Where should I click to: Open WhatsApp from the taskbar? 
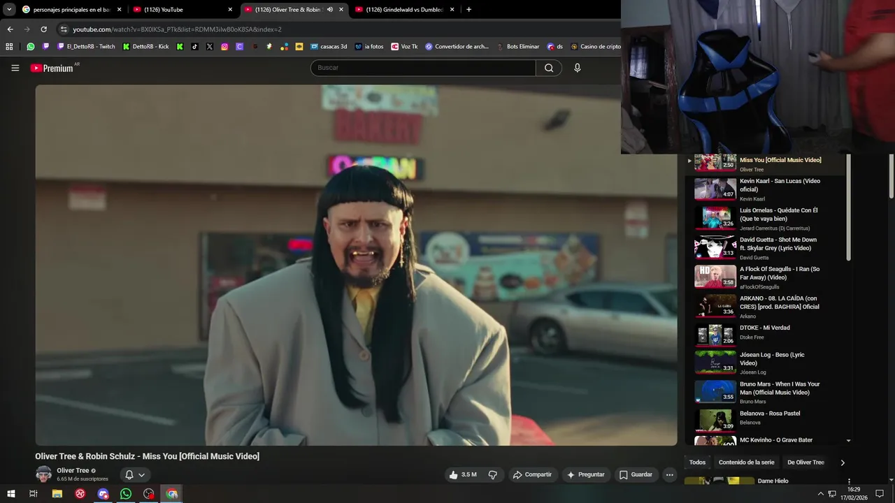tap(126, 494)
